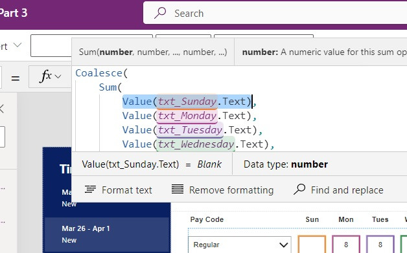Click txt_Tuesday in the formula
Image resolution: width=407 pixels, height=253 pixels.
(190, 130)
